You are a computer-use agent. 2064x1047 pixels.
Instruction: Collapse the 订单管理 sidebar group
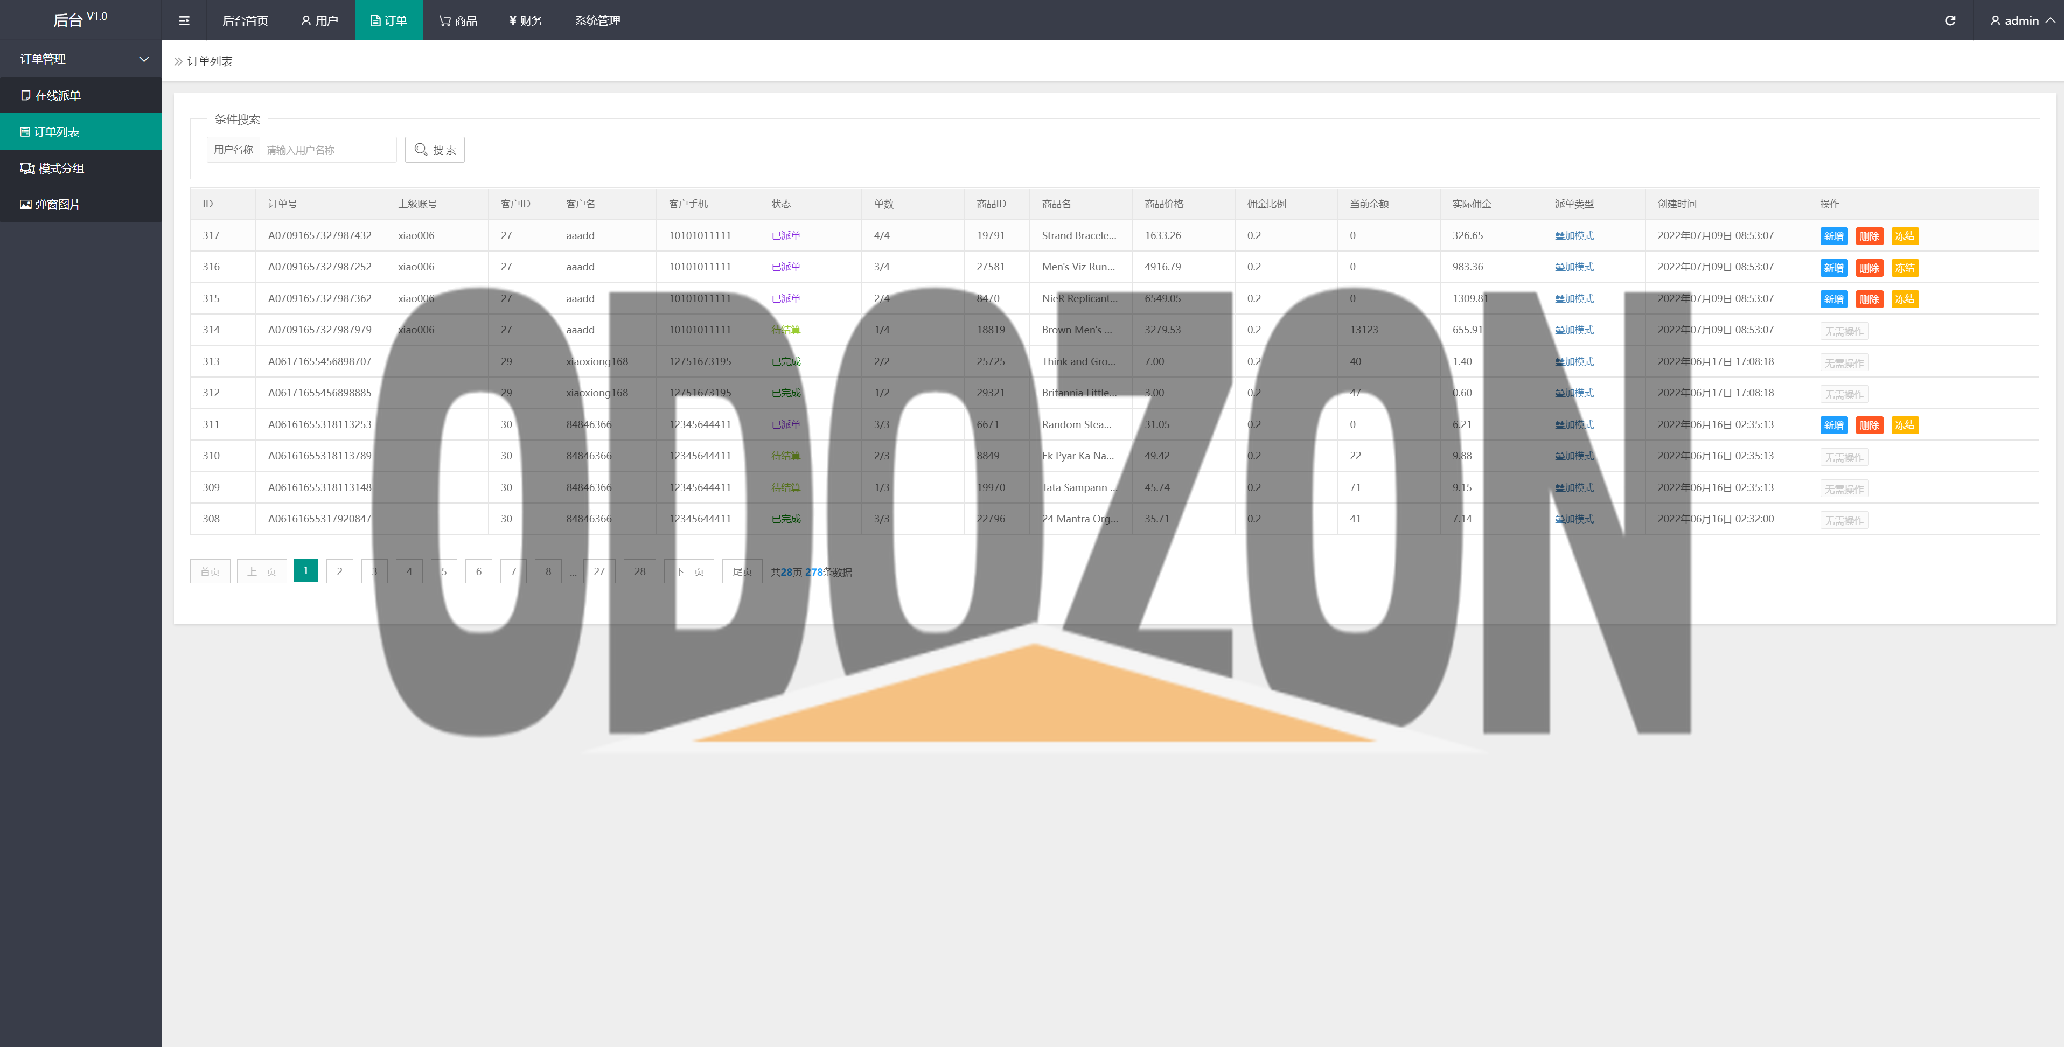tap(80, 59)
